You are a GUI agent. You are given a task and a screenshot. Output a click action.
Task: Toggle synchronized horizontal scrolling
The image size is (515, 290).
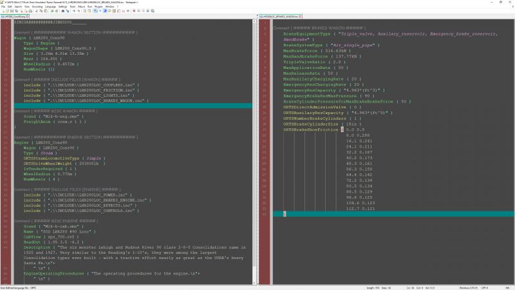(x=89, y=11)
